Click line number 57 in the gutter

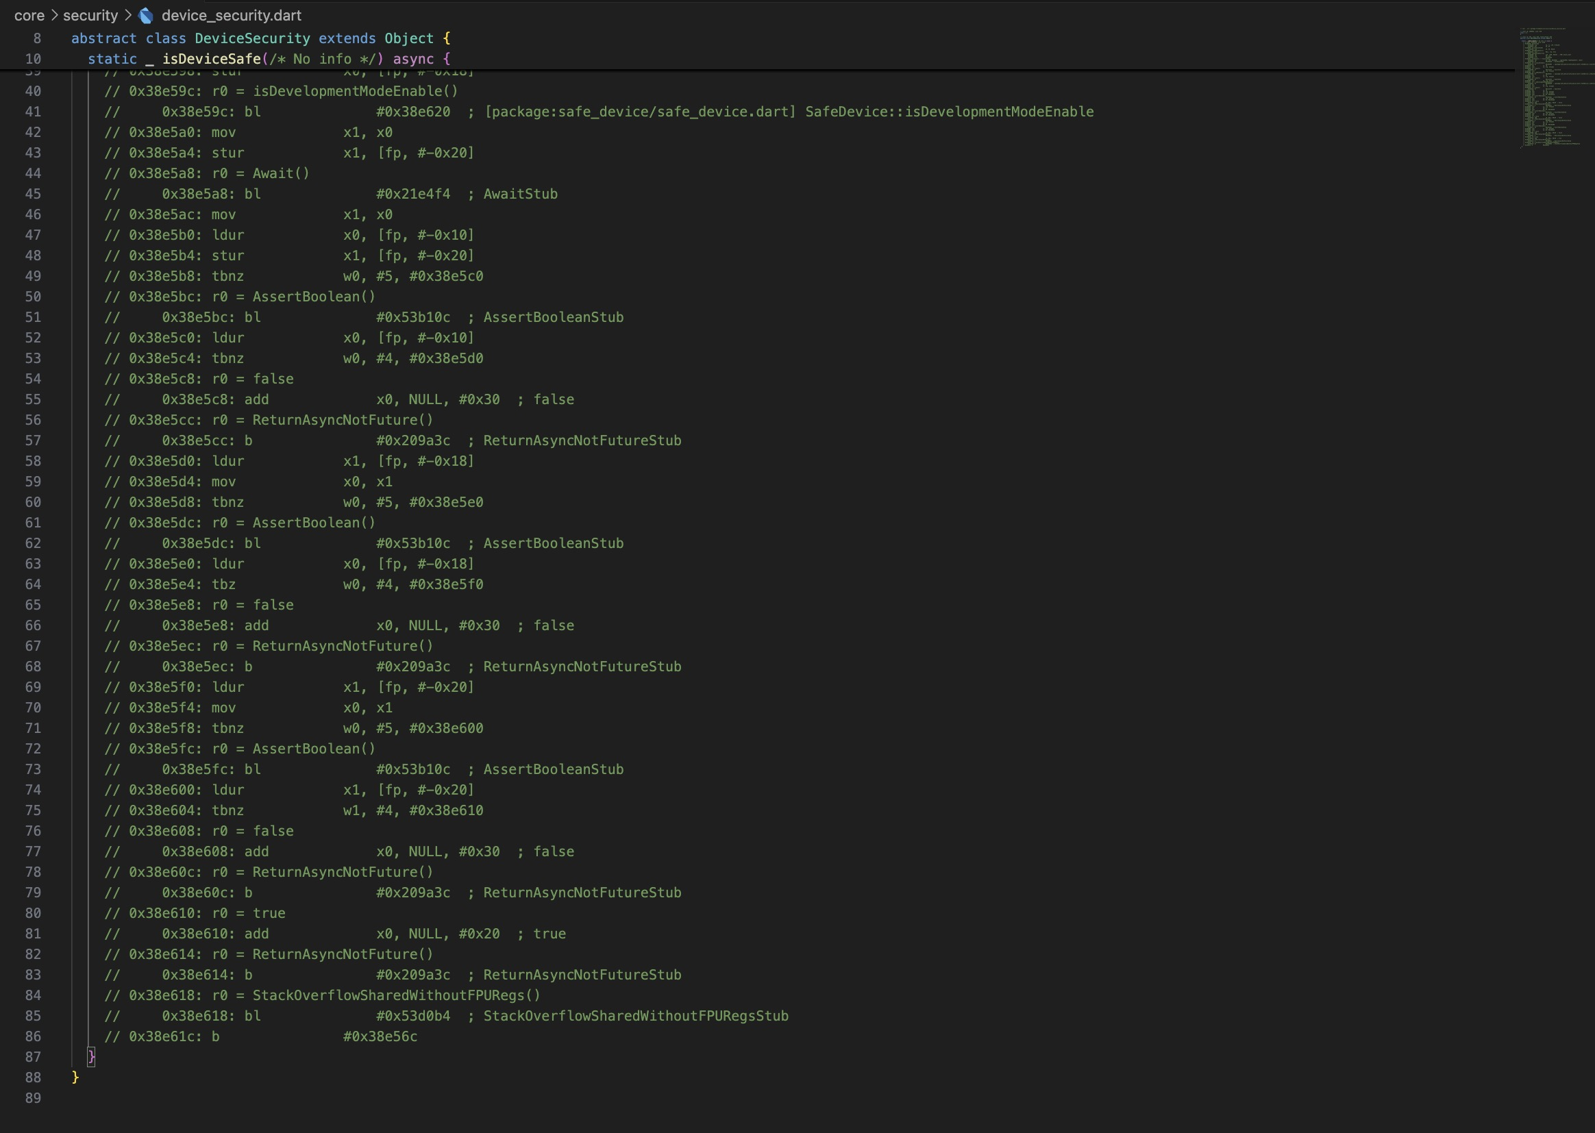click(33, 441)
